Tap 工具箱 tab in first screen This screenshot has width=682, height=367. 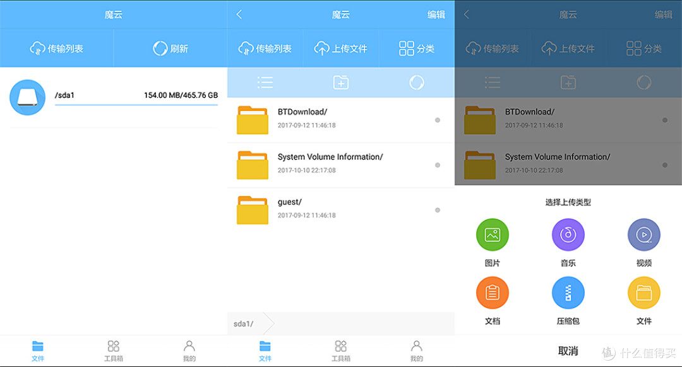pos(114,351)
